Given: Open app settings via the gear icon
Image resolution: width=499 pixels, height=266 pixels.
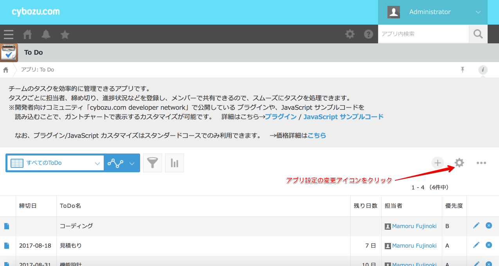Looking at the screenshot, I should click(x=459, y=162).
